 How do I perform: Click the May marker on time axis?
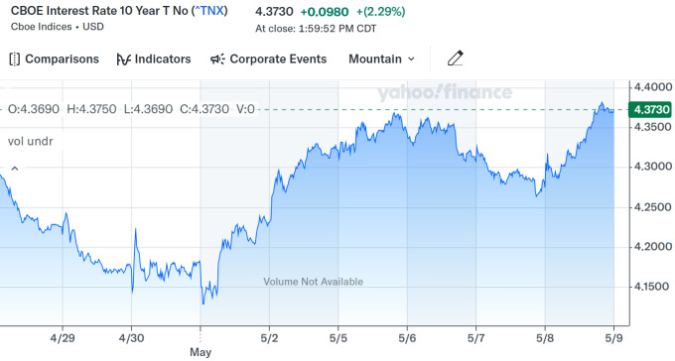(x=201, y=352)
